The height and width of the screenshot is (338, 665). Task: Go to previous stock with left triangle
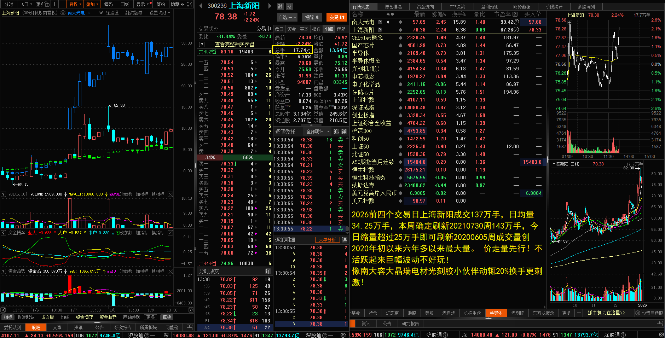[201, 6]
